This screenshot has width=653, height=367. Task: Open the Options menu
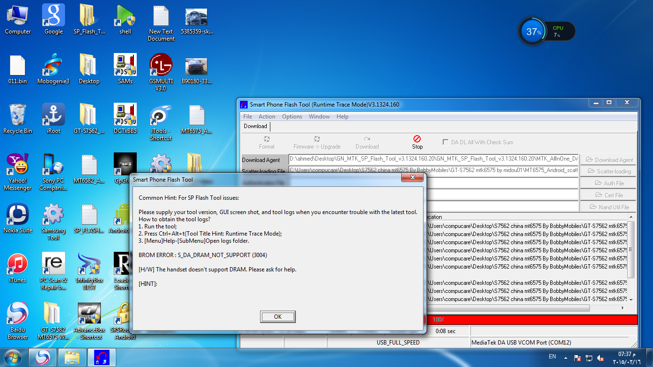tap(292, 117)
